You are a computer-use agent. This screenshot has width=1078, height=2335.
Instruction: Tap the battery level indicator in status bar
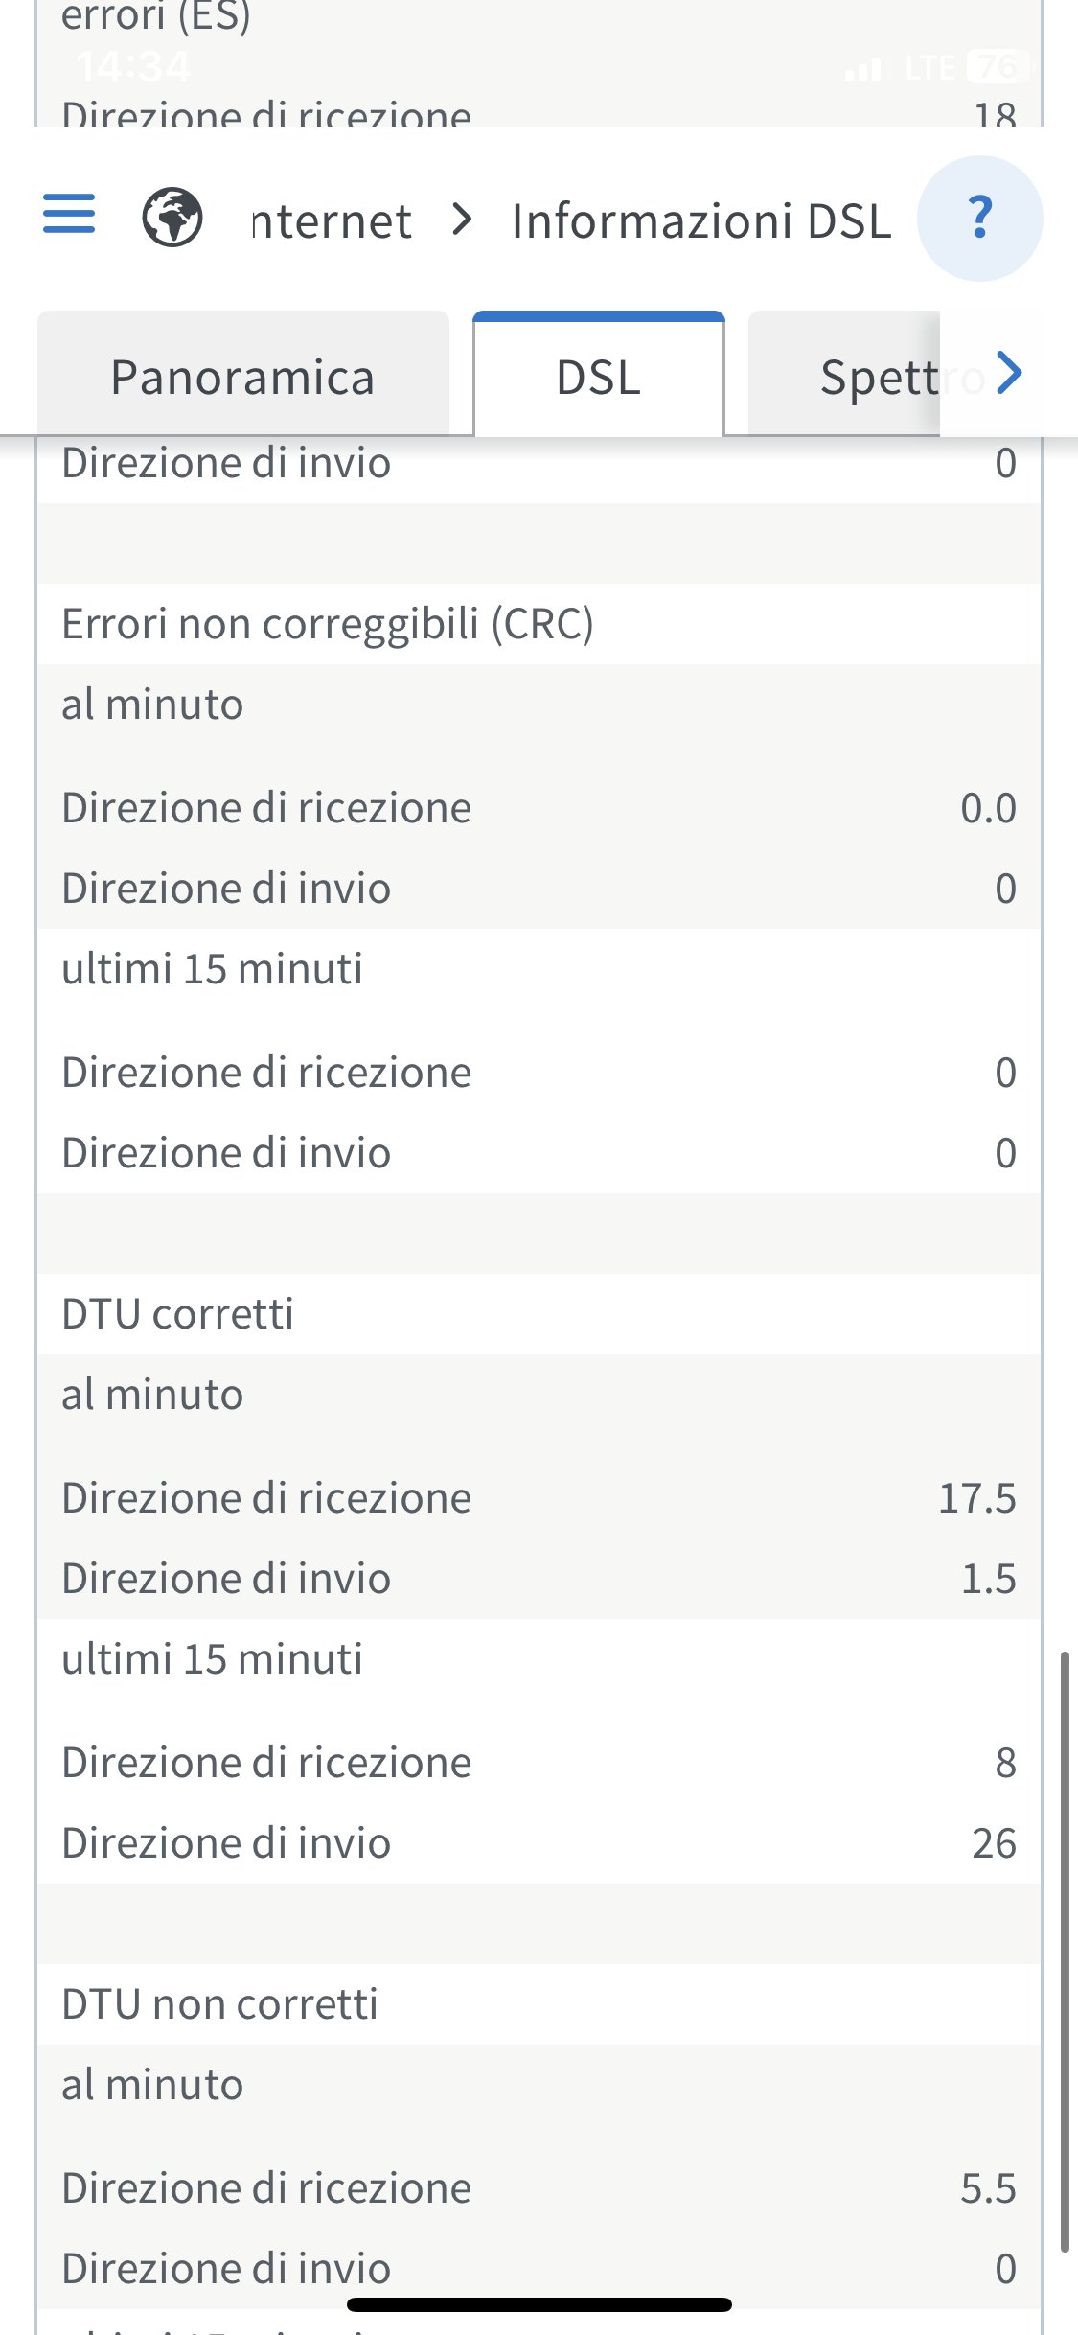point(998,67)
